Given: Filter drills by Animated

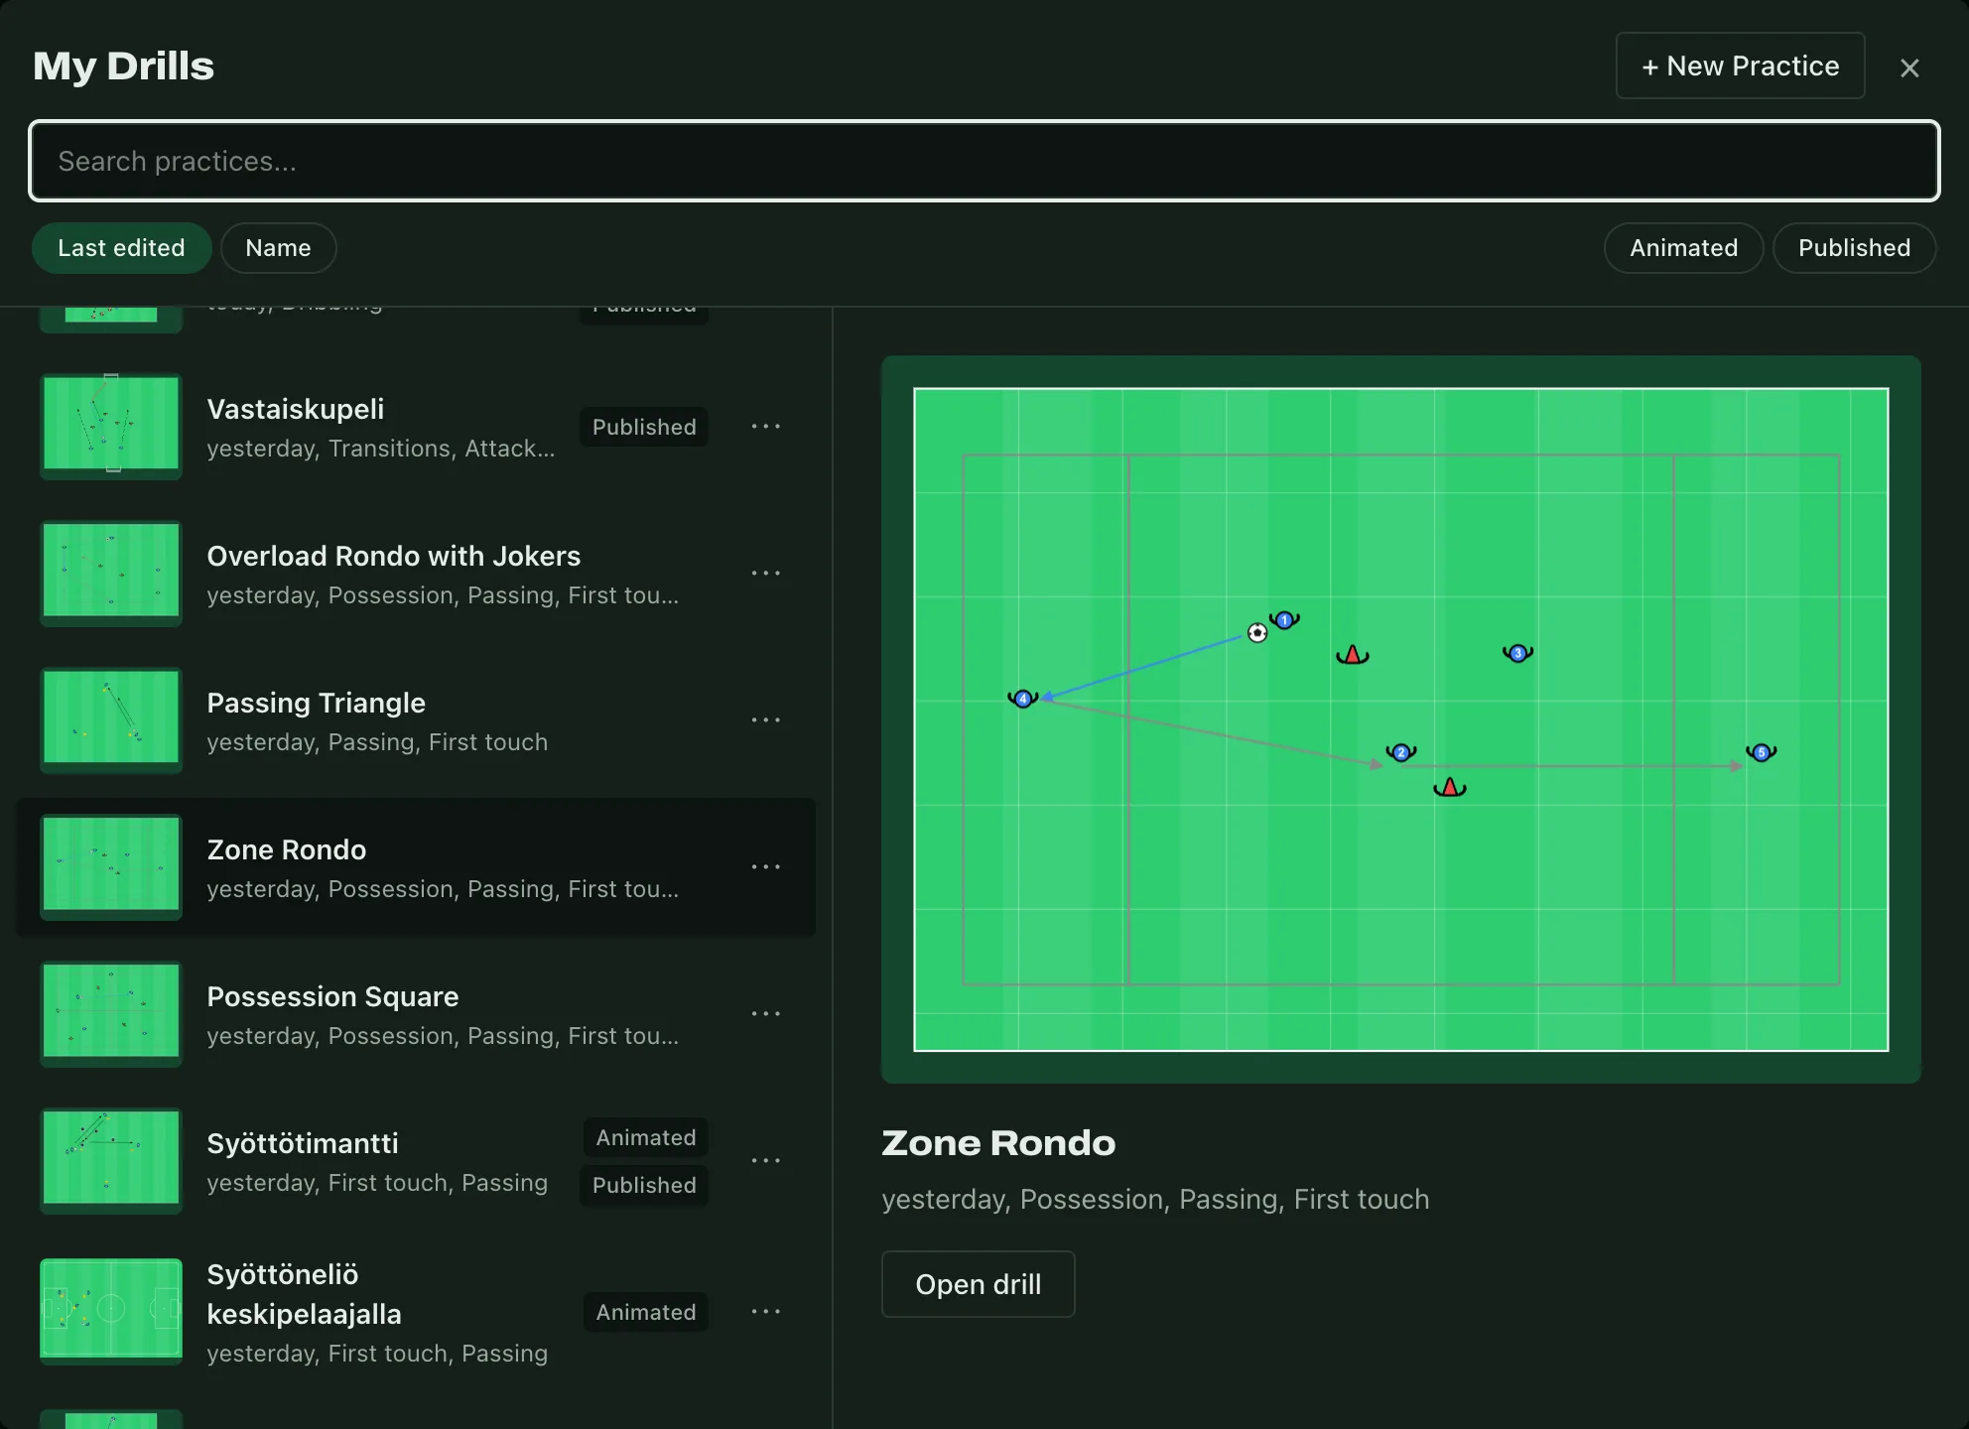Looking at the screenshot, I should [x=1683, y=248].
